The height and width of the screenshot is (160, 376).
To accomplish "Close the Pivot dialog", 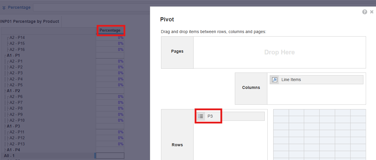I will pyautogui.click(x=372, y=12).
